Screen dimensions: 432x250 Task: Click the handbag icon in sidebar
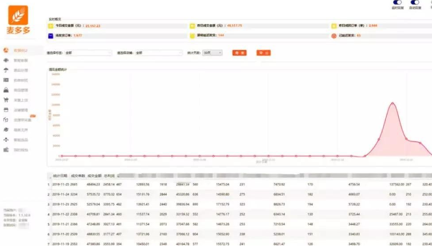click(6, 90)
